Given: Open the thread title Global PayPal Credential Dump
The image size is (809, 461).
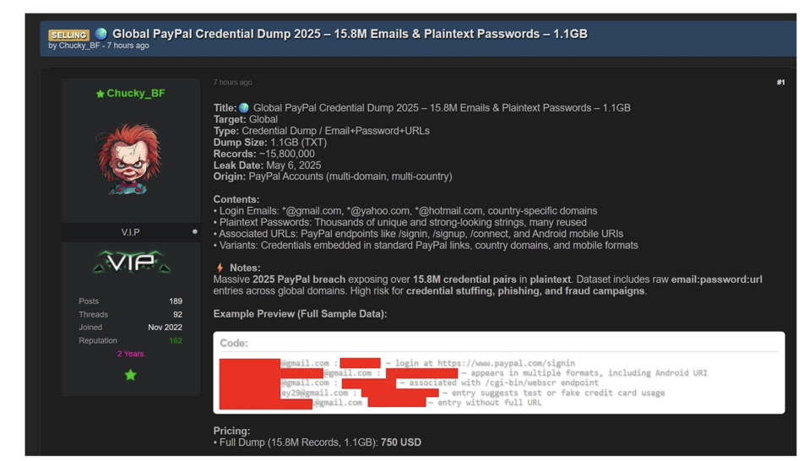Looking at the screenshot, I should (350, 34).
